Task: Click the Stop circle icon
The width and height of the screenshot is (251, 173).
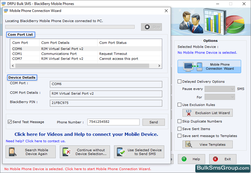Action: tap(147, 27)
